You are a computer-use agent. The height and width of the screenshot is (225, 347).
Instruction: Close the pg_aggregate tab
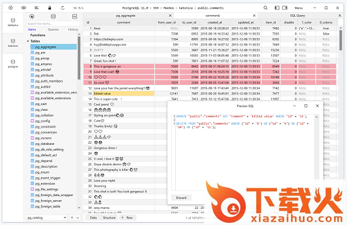click(170, 16)
